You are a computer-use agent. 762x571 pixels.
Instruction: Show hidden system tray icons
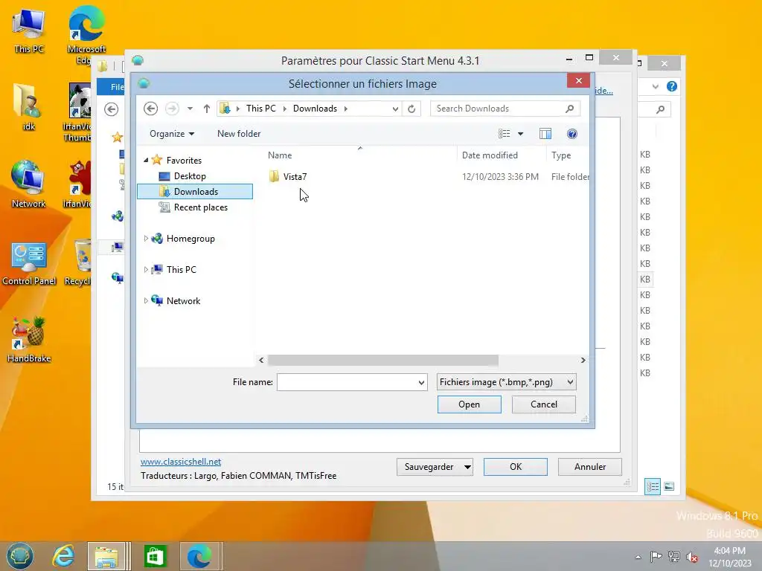[638, 557]
